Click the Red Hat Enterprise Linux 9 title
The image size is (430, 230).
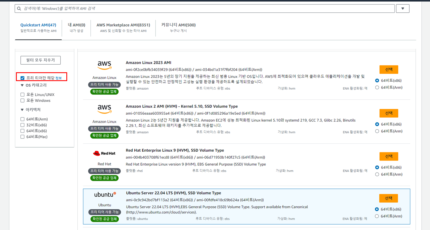click(x=175, y=150)
